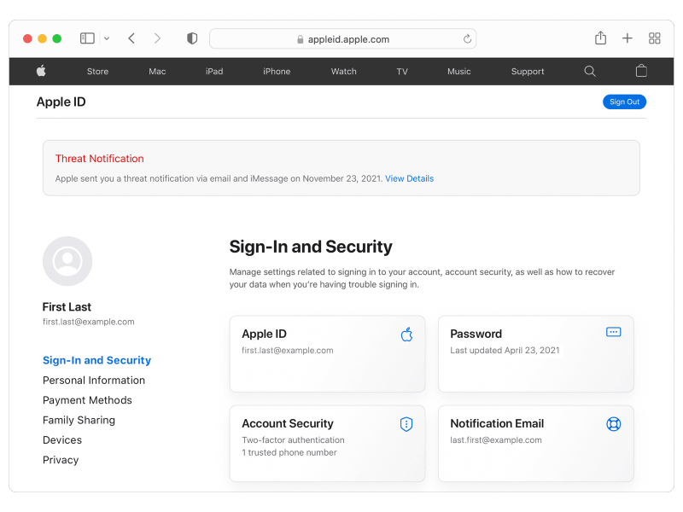Focus the appleid.apple.com address bar
The width and height of the screenshot is (683, 512).
point(343,38)
